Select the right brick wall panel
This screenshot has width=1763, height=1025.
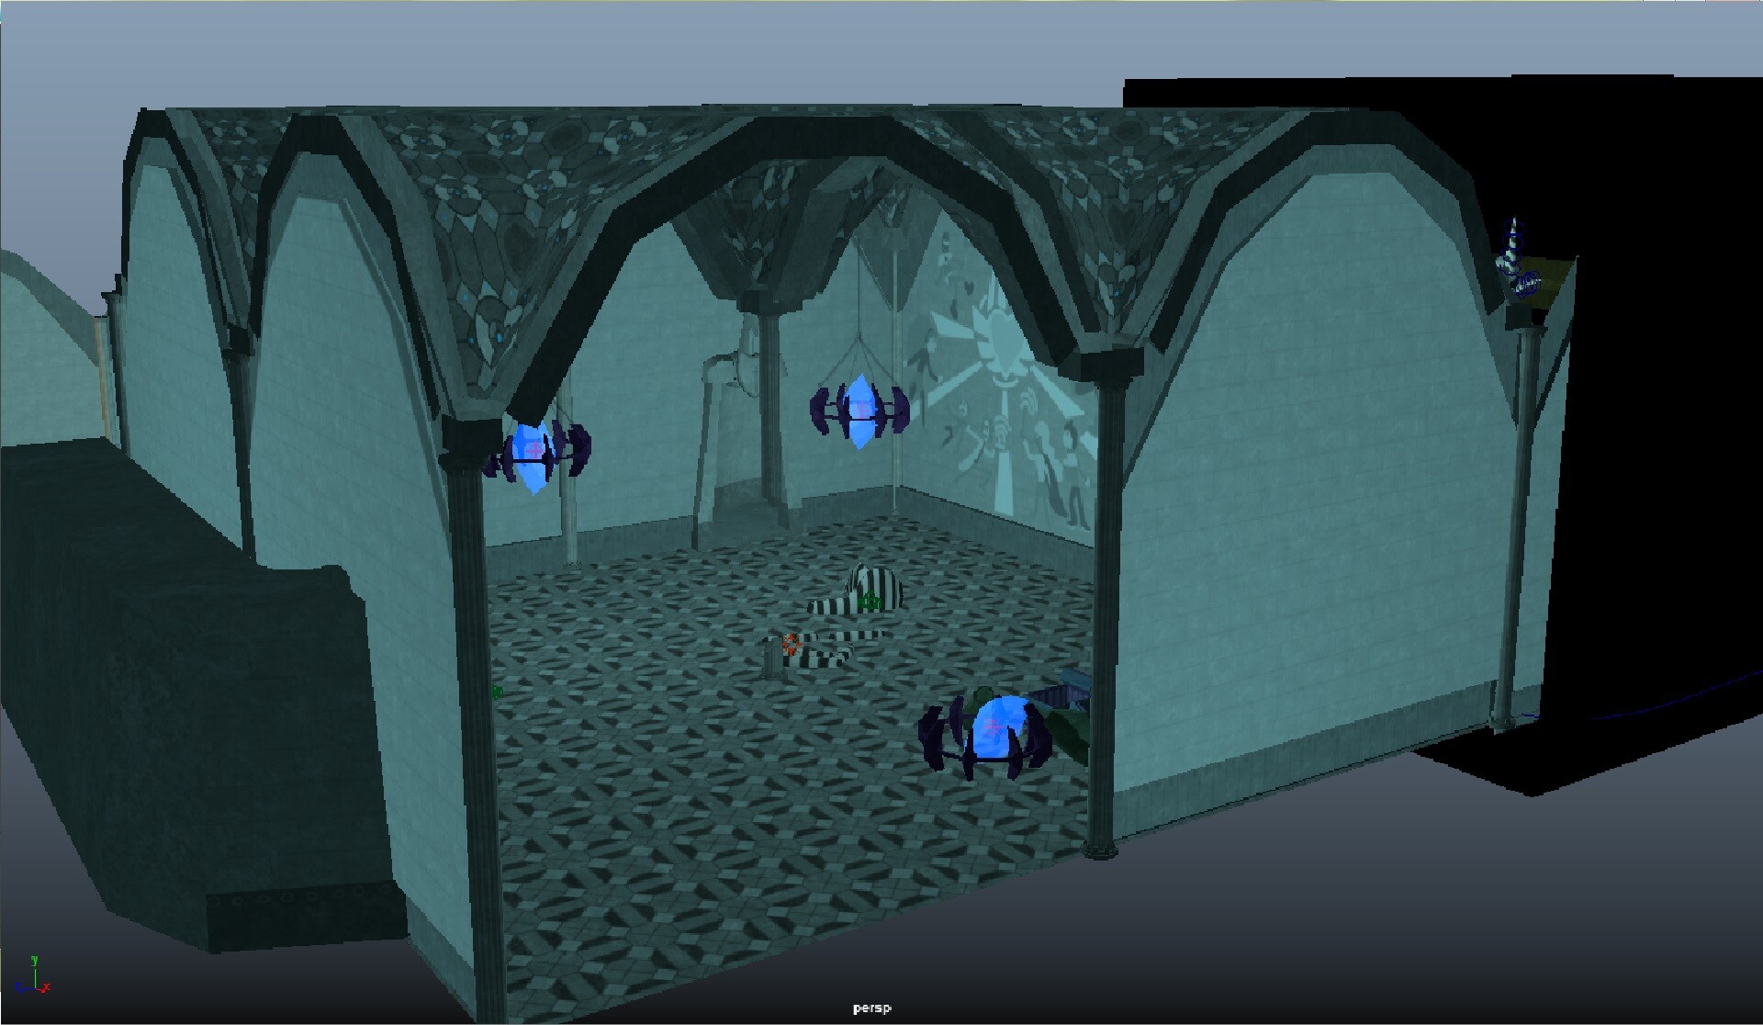(x=1304, y=551)
